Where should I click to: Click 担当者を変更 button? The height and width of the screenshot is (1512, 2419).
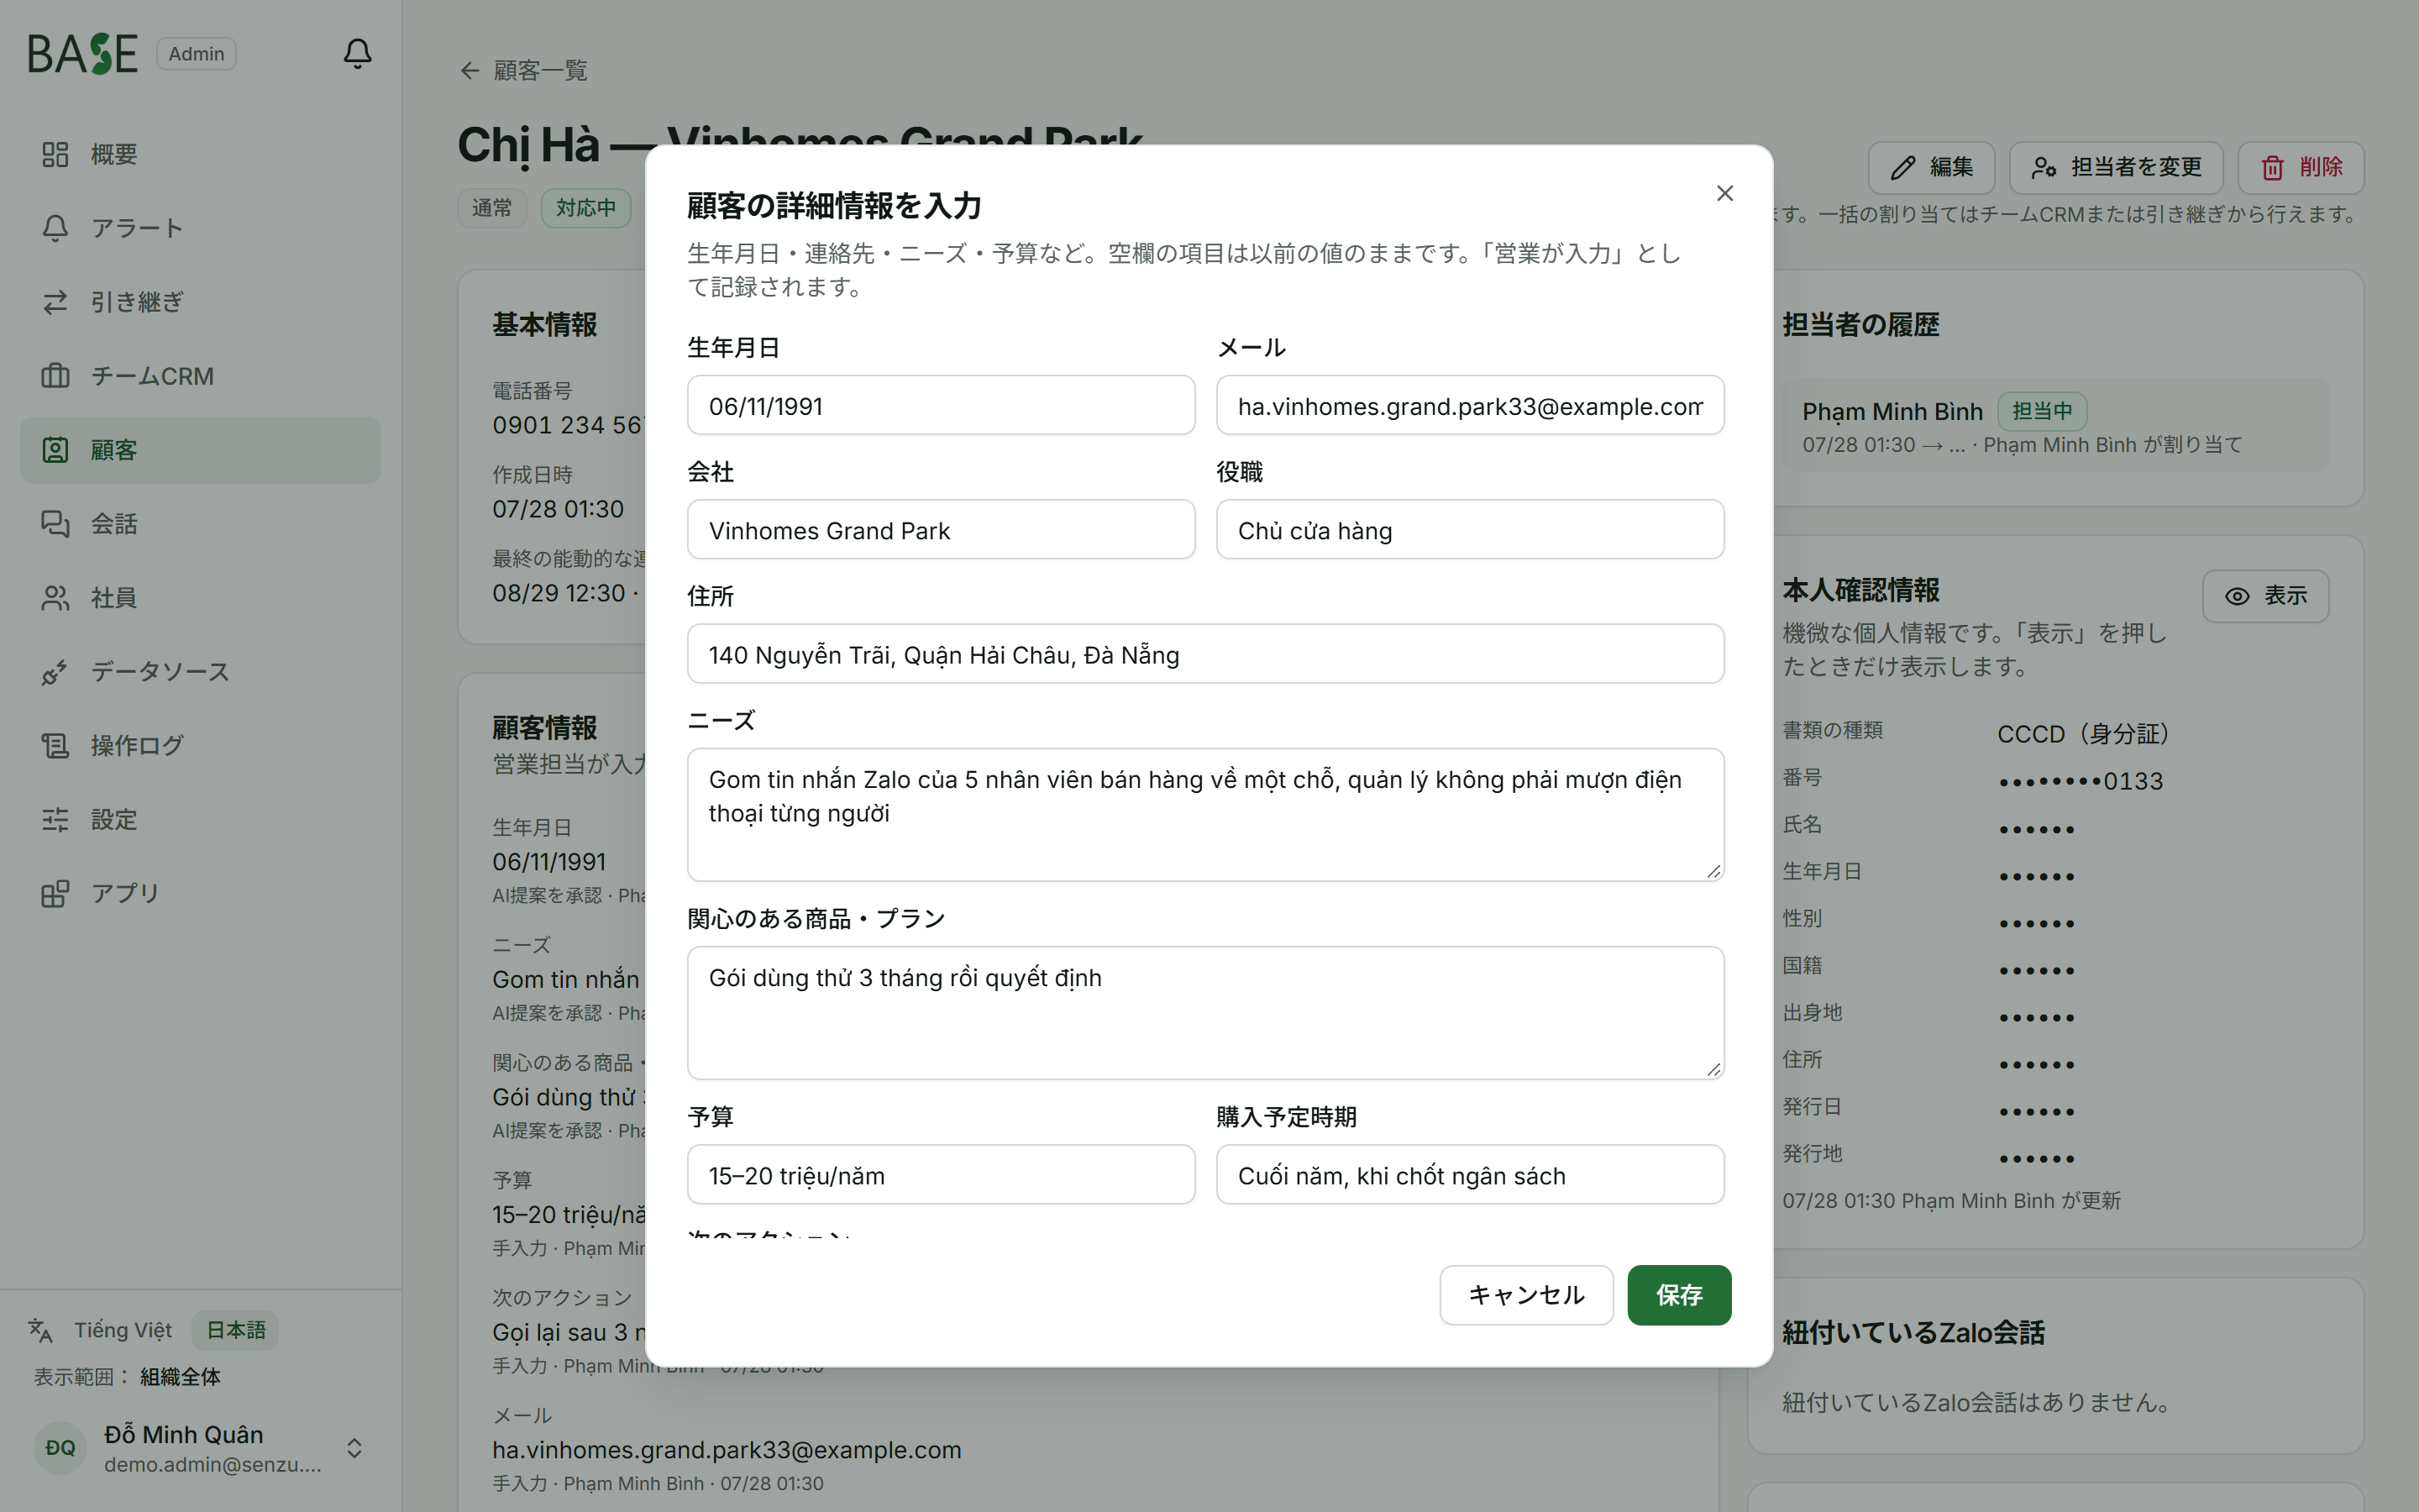click(x=2116, y=167)
